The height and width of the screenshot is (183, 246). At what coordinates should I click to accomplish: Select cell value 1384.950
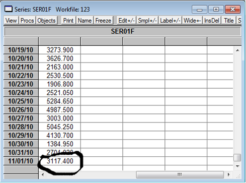click(60, 144)
